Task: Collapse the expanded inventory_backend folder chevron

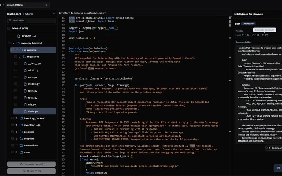Action: pyautogui.click(x=13, y=43)
